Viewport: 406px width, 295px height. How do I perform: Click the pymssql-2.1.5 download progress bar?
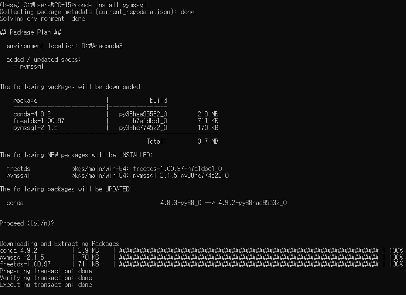click(x=249, y=257)
